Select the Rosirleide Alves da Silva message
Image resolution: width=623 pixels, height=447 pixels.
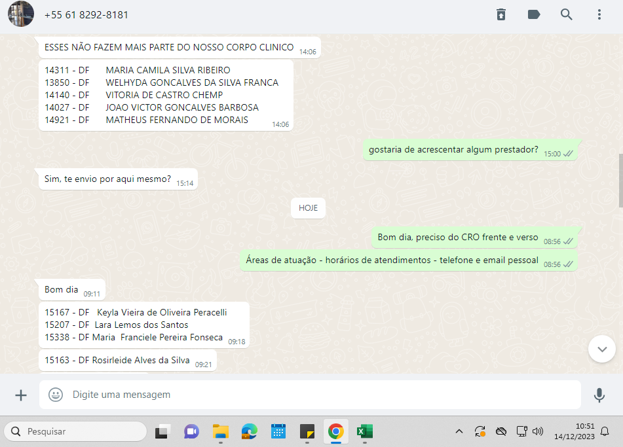tap(128, 361)
